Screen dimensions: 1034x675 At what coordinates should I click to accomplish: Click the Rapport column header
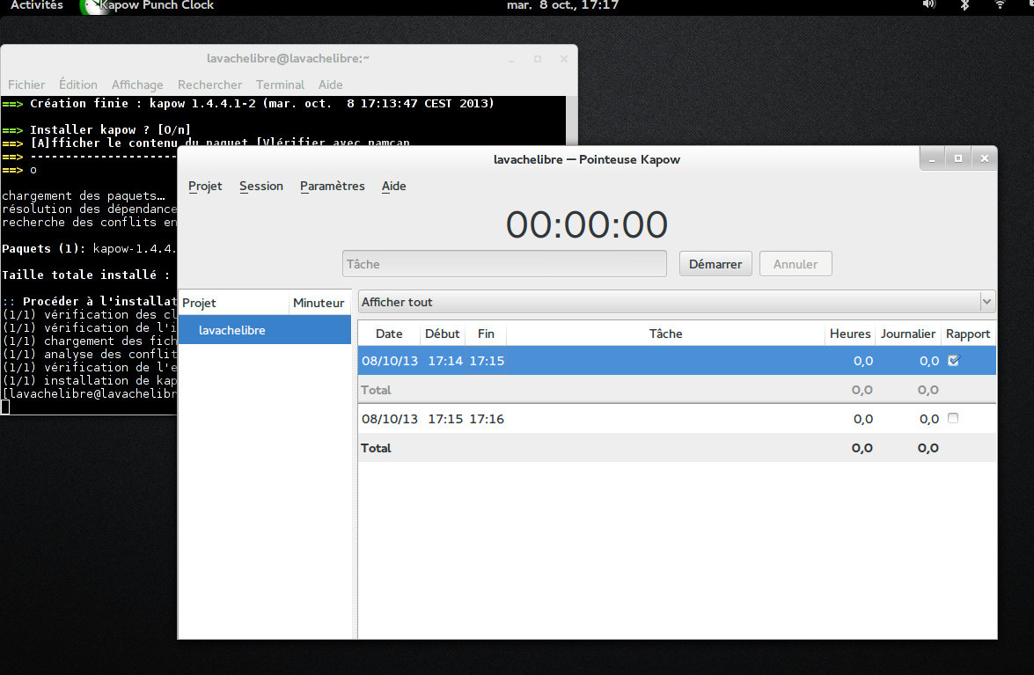pyautogui.click(x=967, y=334)
